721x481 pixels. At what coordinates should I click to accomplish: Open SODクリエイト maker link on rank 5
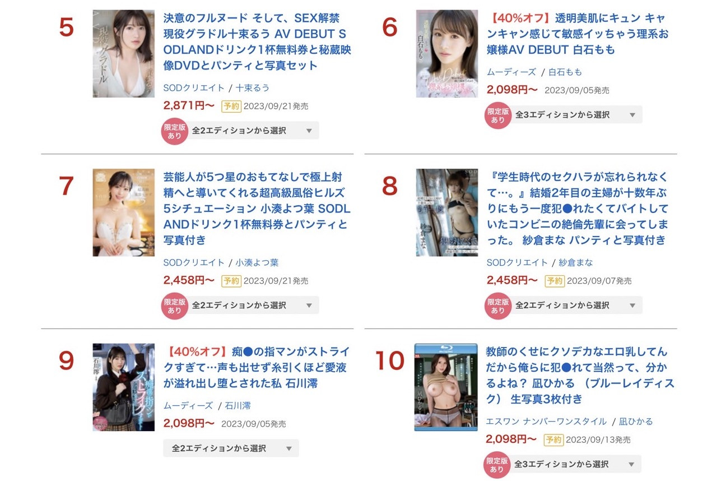194,88
